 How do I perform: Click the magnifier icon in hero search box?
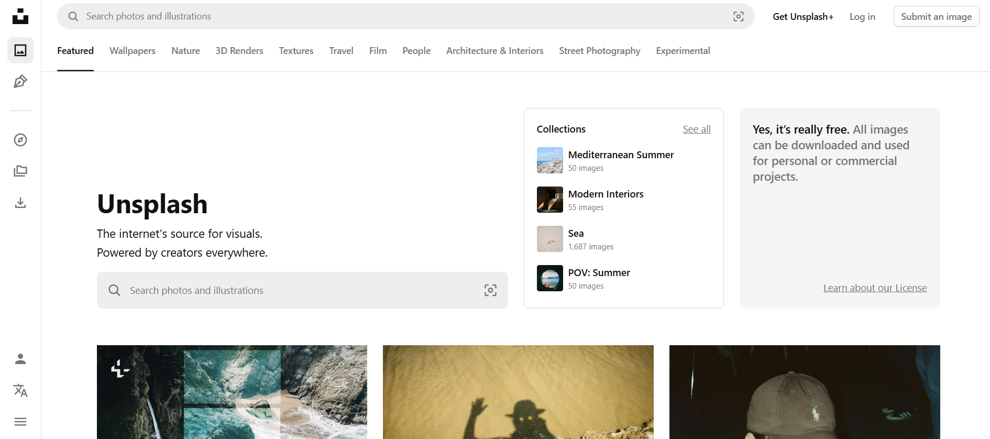pos(114,290)
